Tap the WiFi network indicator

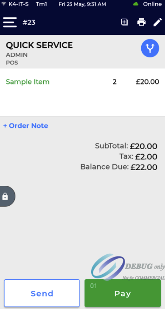tap(15, 4)
